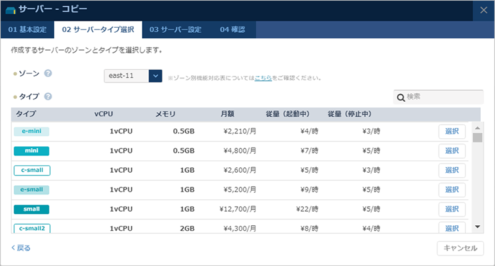Switch to the 03 サーバー設定 tab
495x266 pixels.
click(176, 30)
